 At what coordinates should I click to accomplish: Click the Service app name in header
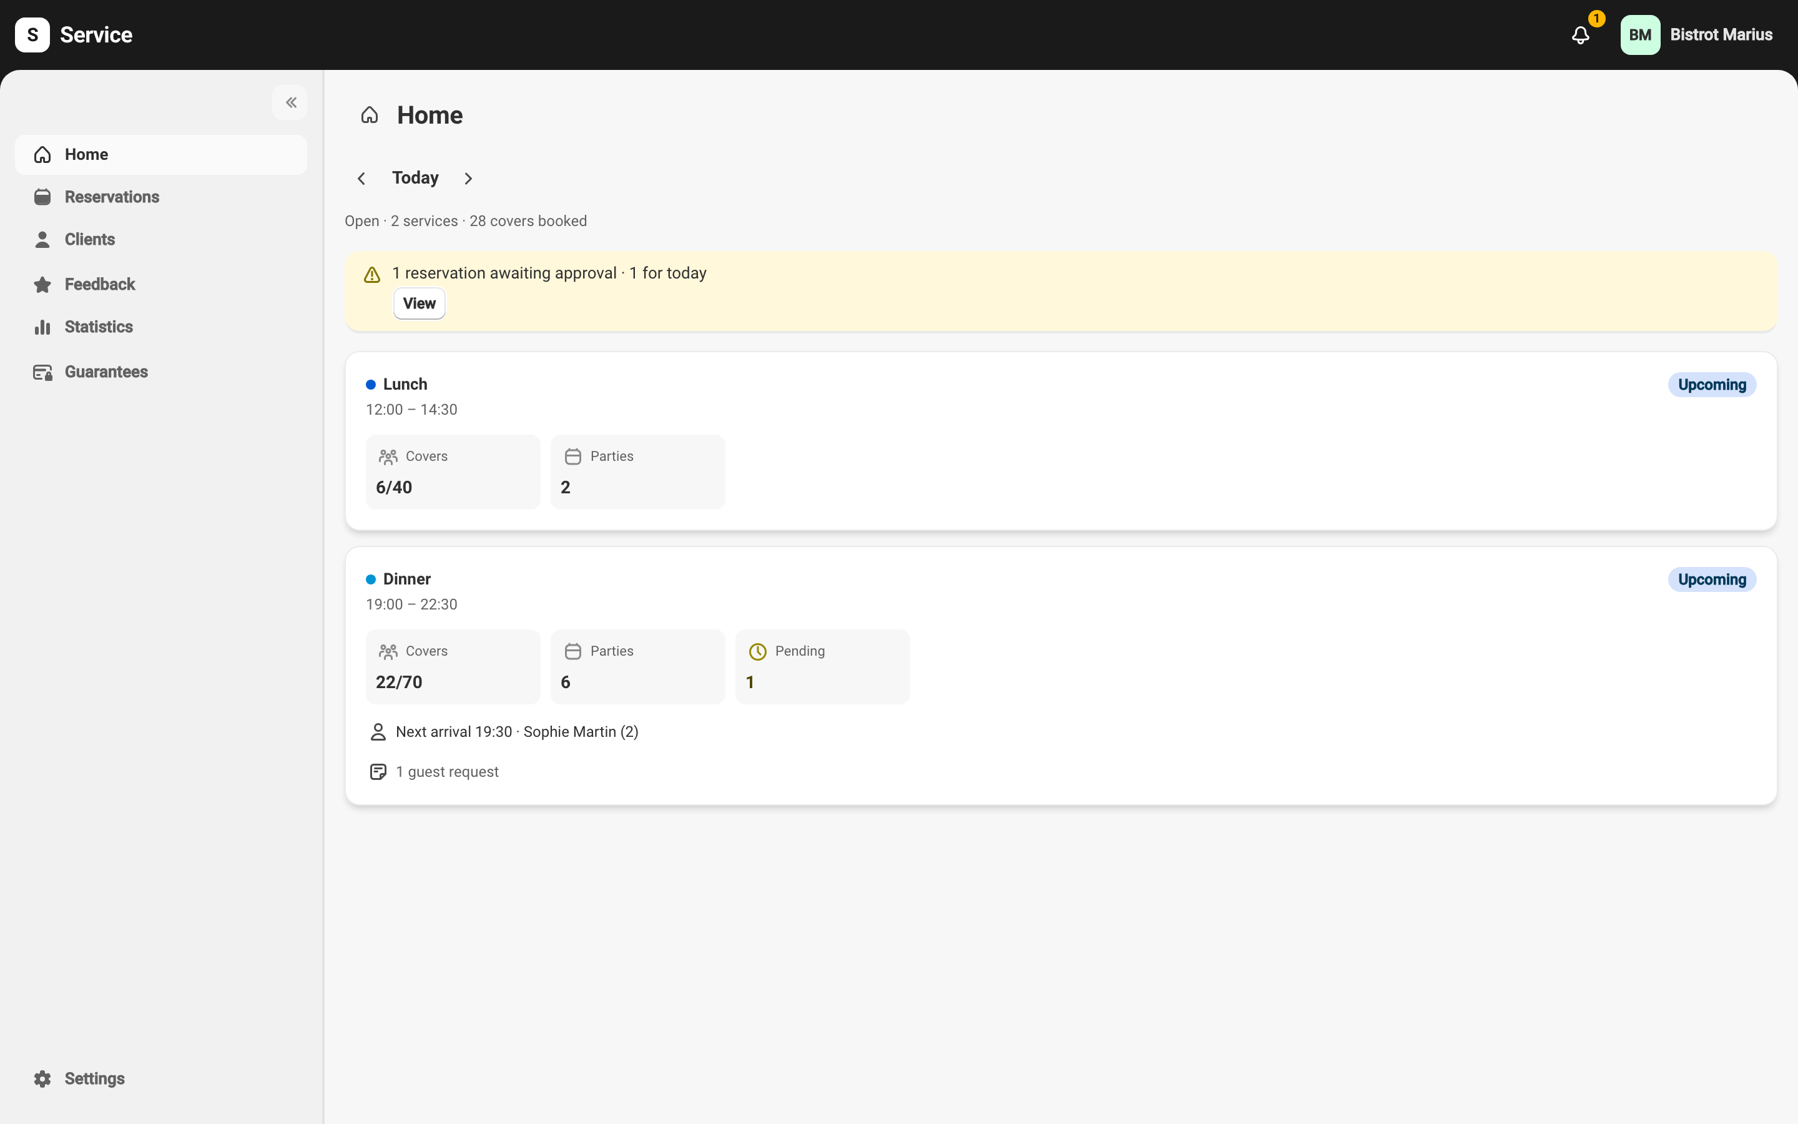96,35
